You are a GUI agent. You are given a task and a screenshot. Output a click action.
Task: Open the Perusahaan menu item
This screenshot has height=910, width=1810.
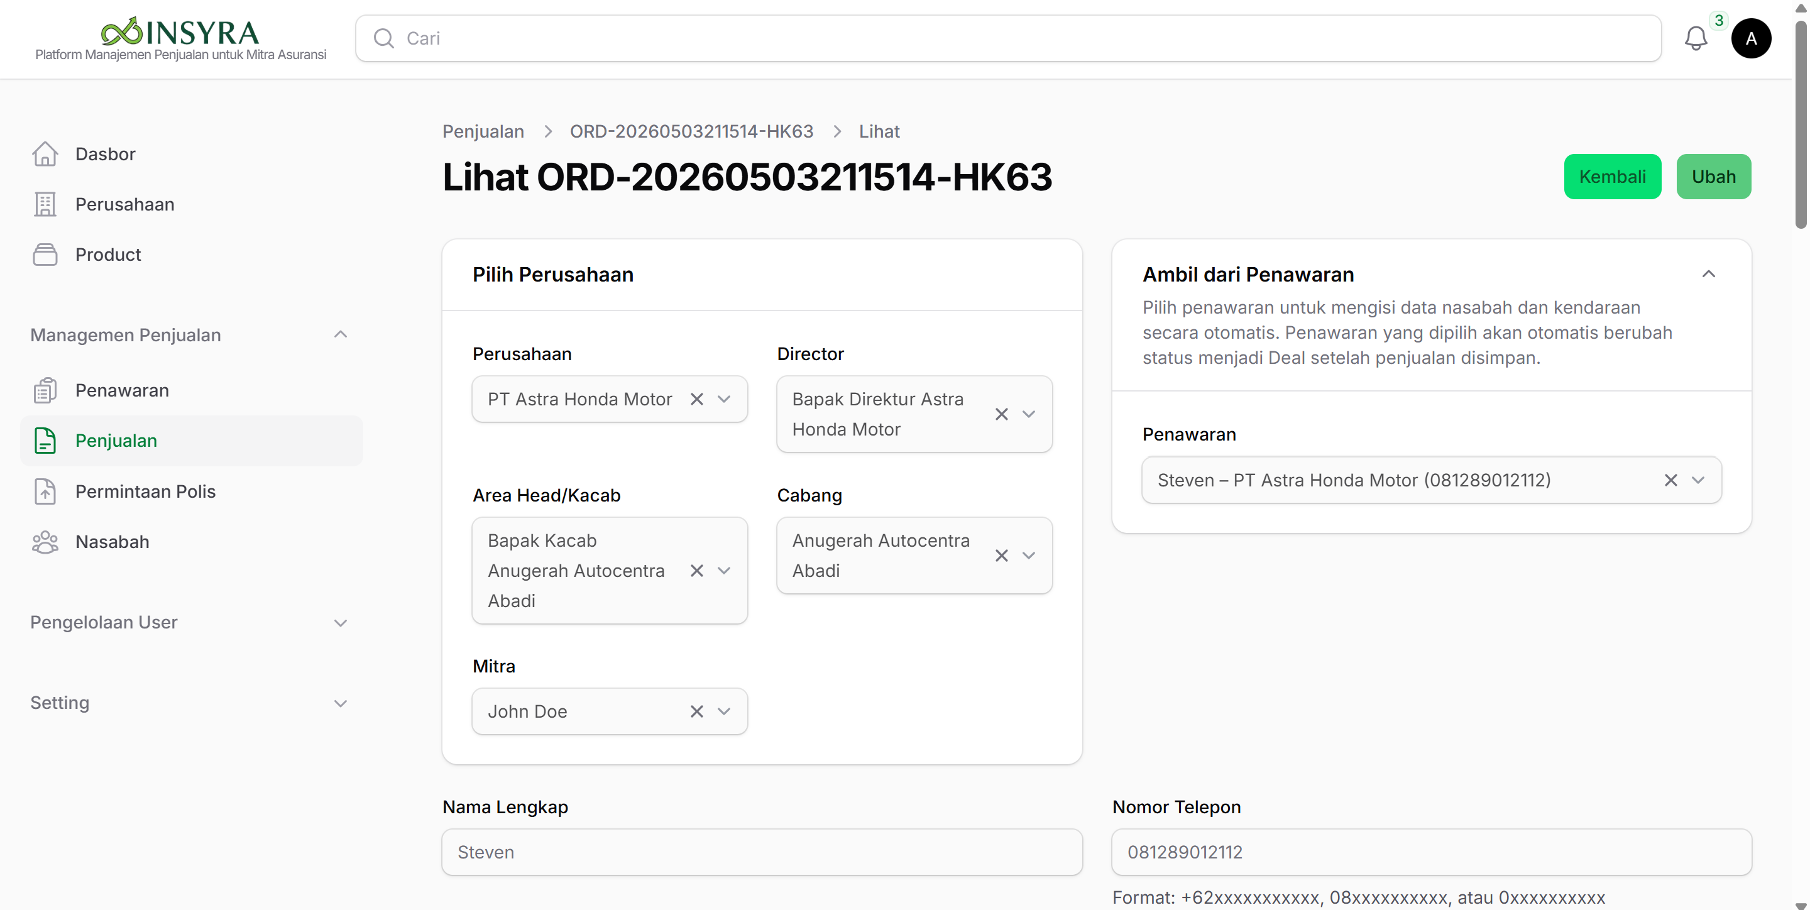[x=191, y=204]
